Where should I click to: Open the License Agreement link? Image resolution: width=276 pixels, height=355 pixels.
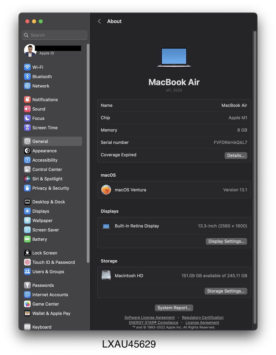[202, 322]
